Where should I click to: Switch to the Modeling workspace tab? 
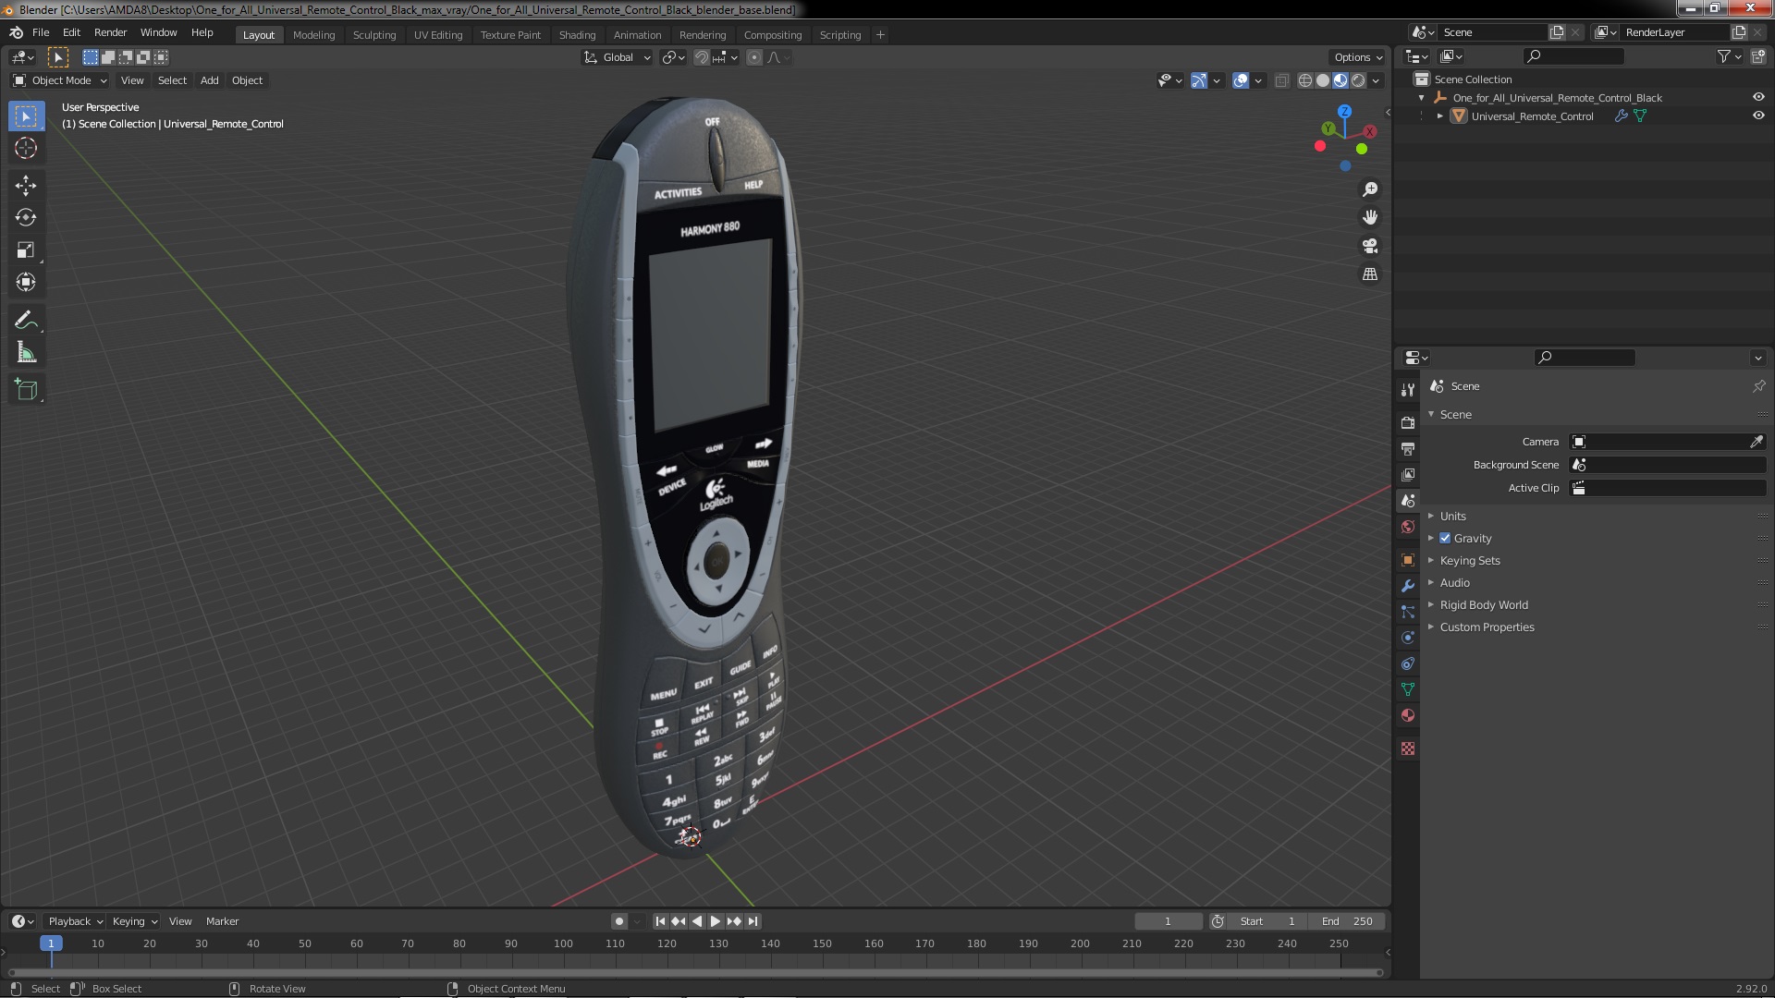pyautogui.click(x=313, y=35)
